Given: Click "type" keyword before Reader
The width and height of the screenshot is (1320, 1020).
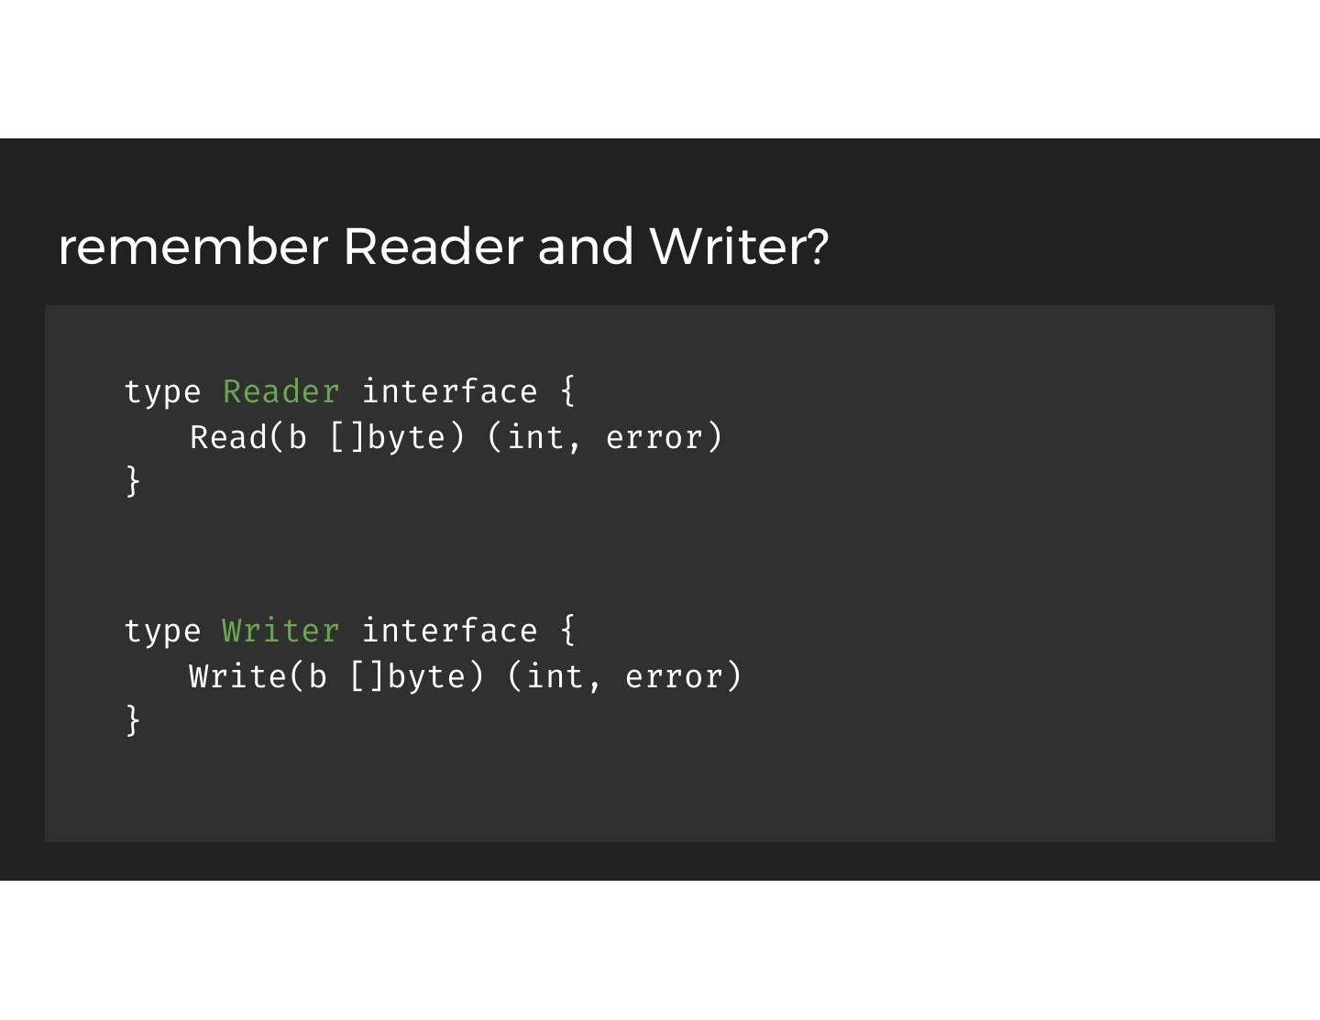Looking at the screenshot, I should pos(162,392).
